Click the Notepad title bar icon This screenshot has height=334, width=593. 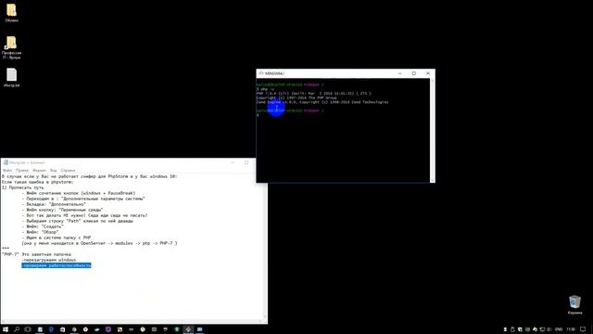pos(6,162)
